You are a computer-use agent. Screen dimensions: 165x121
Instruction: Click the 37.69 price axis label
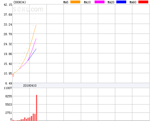pos(8,15)
